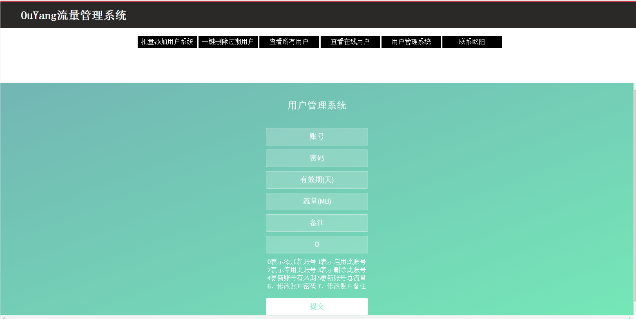Click the 用户管理系统 form heading

pyautogui.click(x=317, y=106)
